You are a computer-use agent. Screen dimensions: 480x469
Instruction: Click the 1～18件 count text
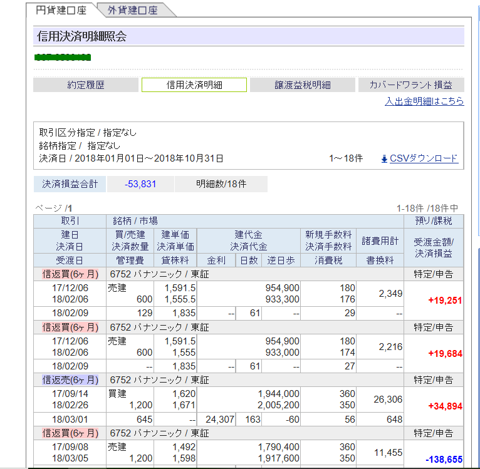346,158
